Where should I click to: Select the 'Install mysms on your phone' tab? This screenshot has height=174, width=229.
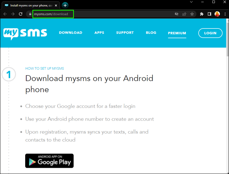click(31, 6)
